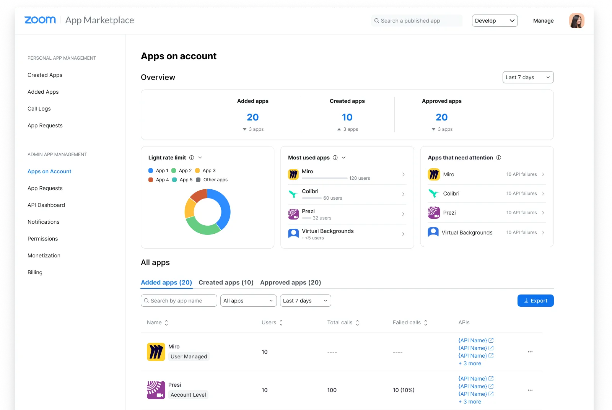Open the Colibri most-used row chevron

(404, 194)
